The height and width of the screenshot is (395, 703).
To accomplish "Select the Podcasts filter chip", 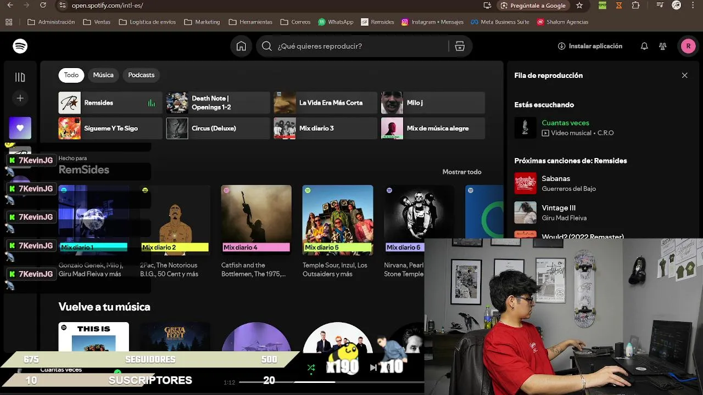I will [x=141, y=75].
